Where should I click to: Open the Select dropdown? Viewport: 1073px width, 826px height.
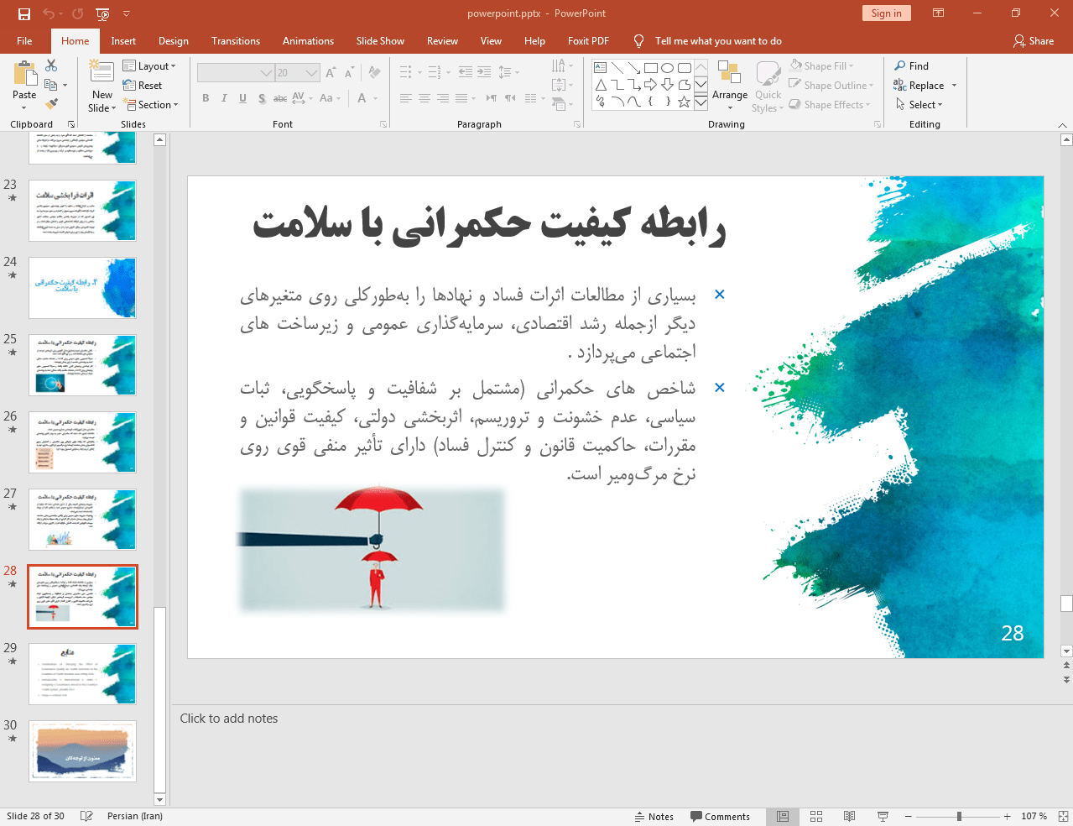pos(919,105)
